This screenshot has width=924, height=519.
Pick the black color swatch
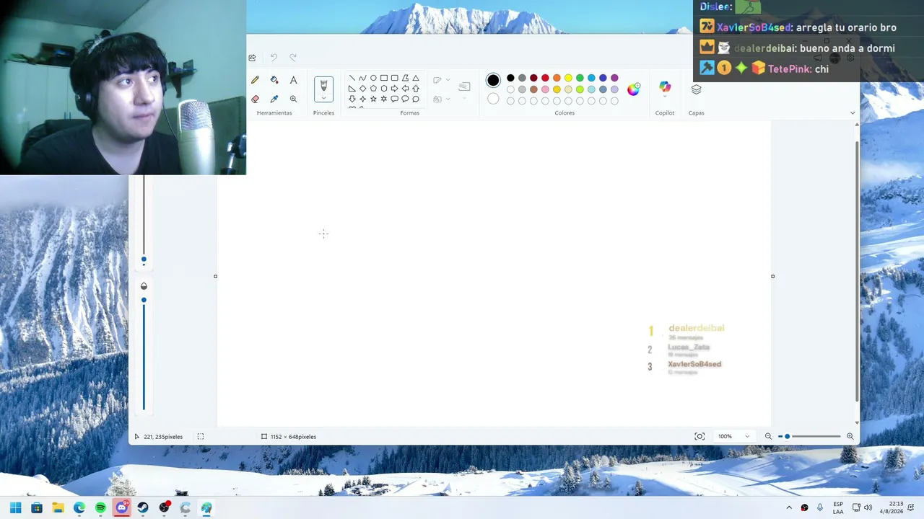(510, 78)
